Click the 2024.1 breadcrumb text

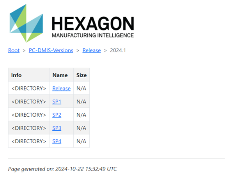click(118, 50)
